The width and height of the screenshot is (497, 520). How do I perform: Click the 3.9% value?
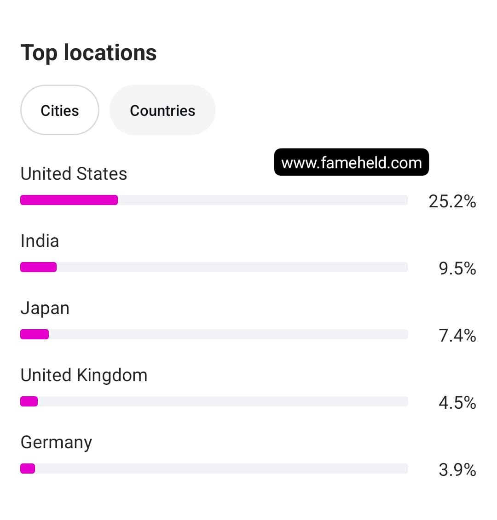click(457, 470)
